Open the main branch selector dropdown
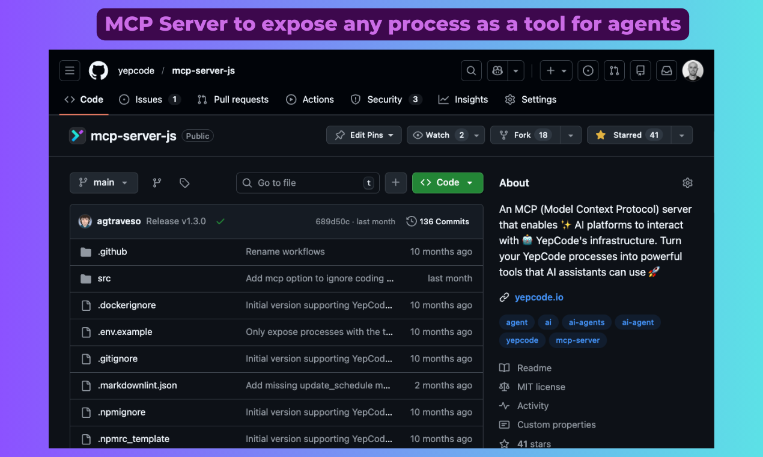This screenshot has width=763, height=457. [x=103, y=182]
